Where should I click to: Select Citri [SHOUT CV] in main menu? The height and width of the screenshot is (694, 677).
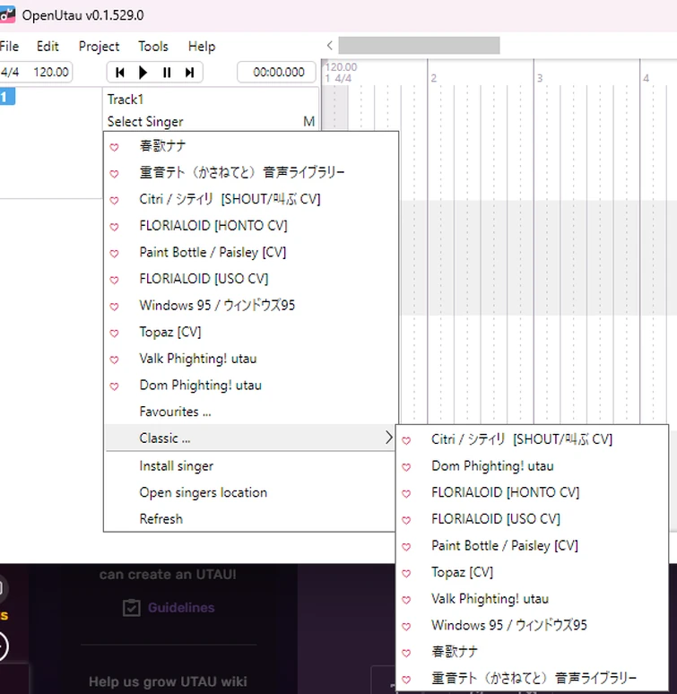point(230,199)
